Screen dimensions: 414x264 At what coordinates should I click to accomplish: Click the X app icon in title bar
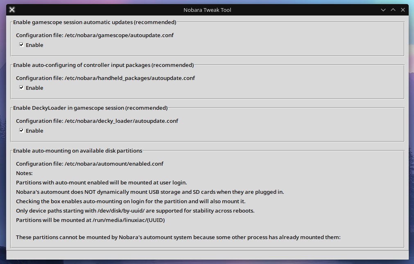click(12, 10)
